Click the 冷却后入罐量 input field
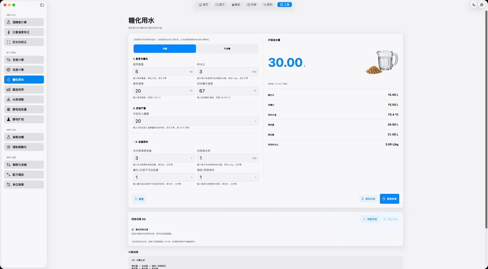 tap(196, 121)
